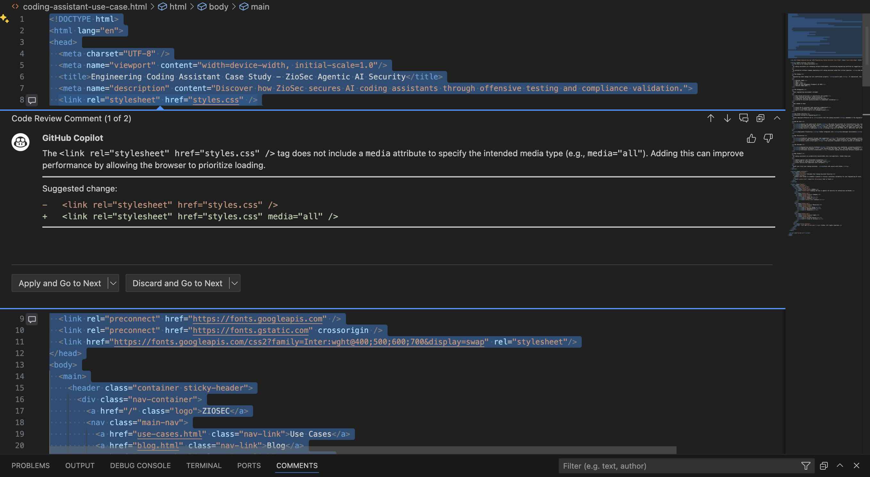Switch to the OUTPUT tab
Image resolution: width=870 pixels, height=477 pixels.
click(x=80, y=465)
